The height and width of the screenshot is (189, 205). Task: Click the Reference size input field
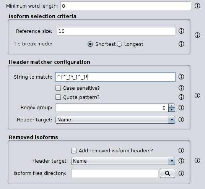(x=116, y=31)
